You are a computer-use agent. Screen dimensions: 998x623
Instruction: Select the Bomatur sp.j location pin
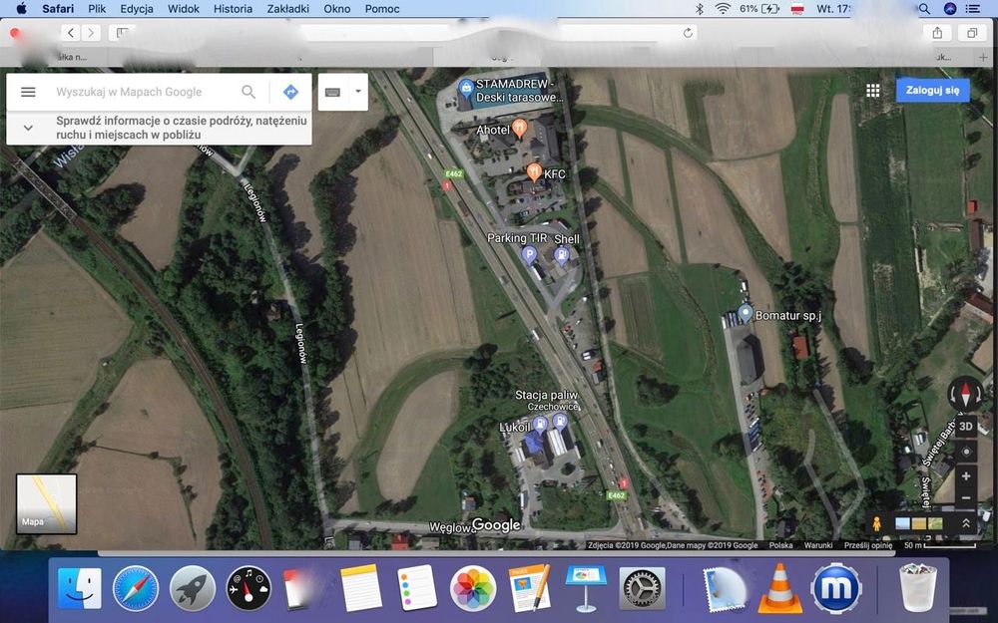coord(745,314)
